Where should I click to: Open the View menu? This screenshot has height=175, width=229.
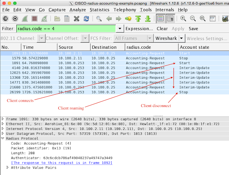(x=30, y=10)
